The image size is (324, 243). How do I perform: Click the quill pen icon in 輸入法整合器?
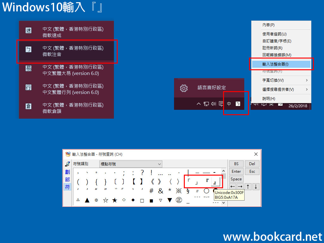pos(67,164)
